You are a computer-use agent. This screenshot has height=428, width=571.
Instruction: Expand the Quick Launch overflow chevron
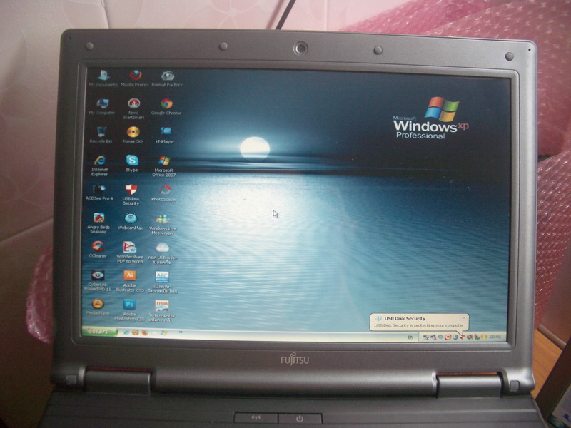click(x=163, y=332)
